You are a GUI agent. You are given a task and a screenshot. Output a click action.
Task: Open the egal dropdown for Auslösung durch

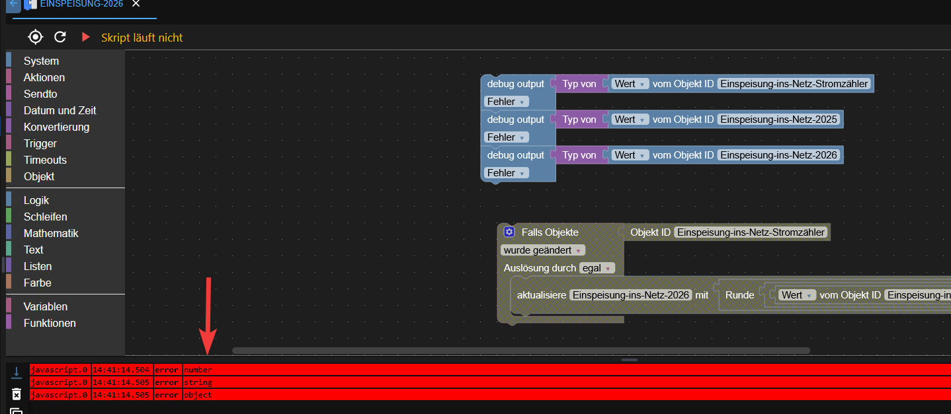click(x=597, y=267)
